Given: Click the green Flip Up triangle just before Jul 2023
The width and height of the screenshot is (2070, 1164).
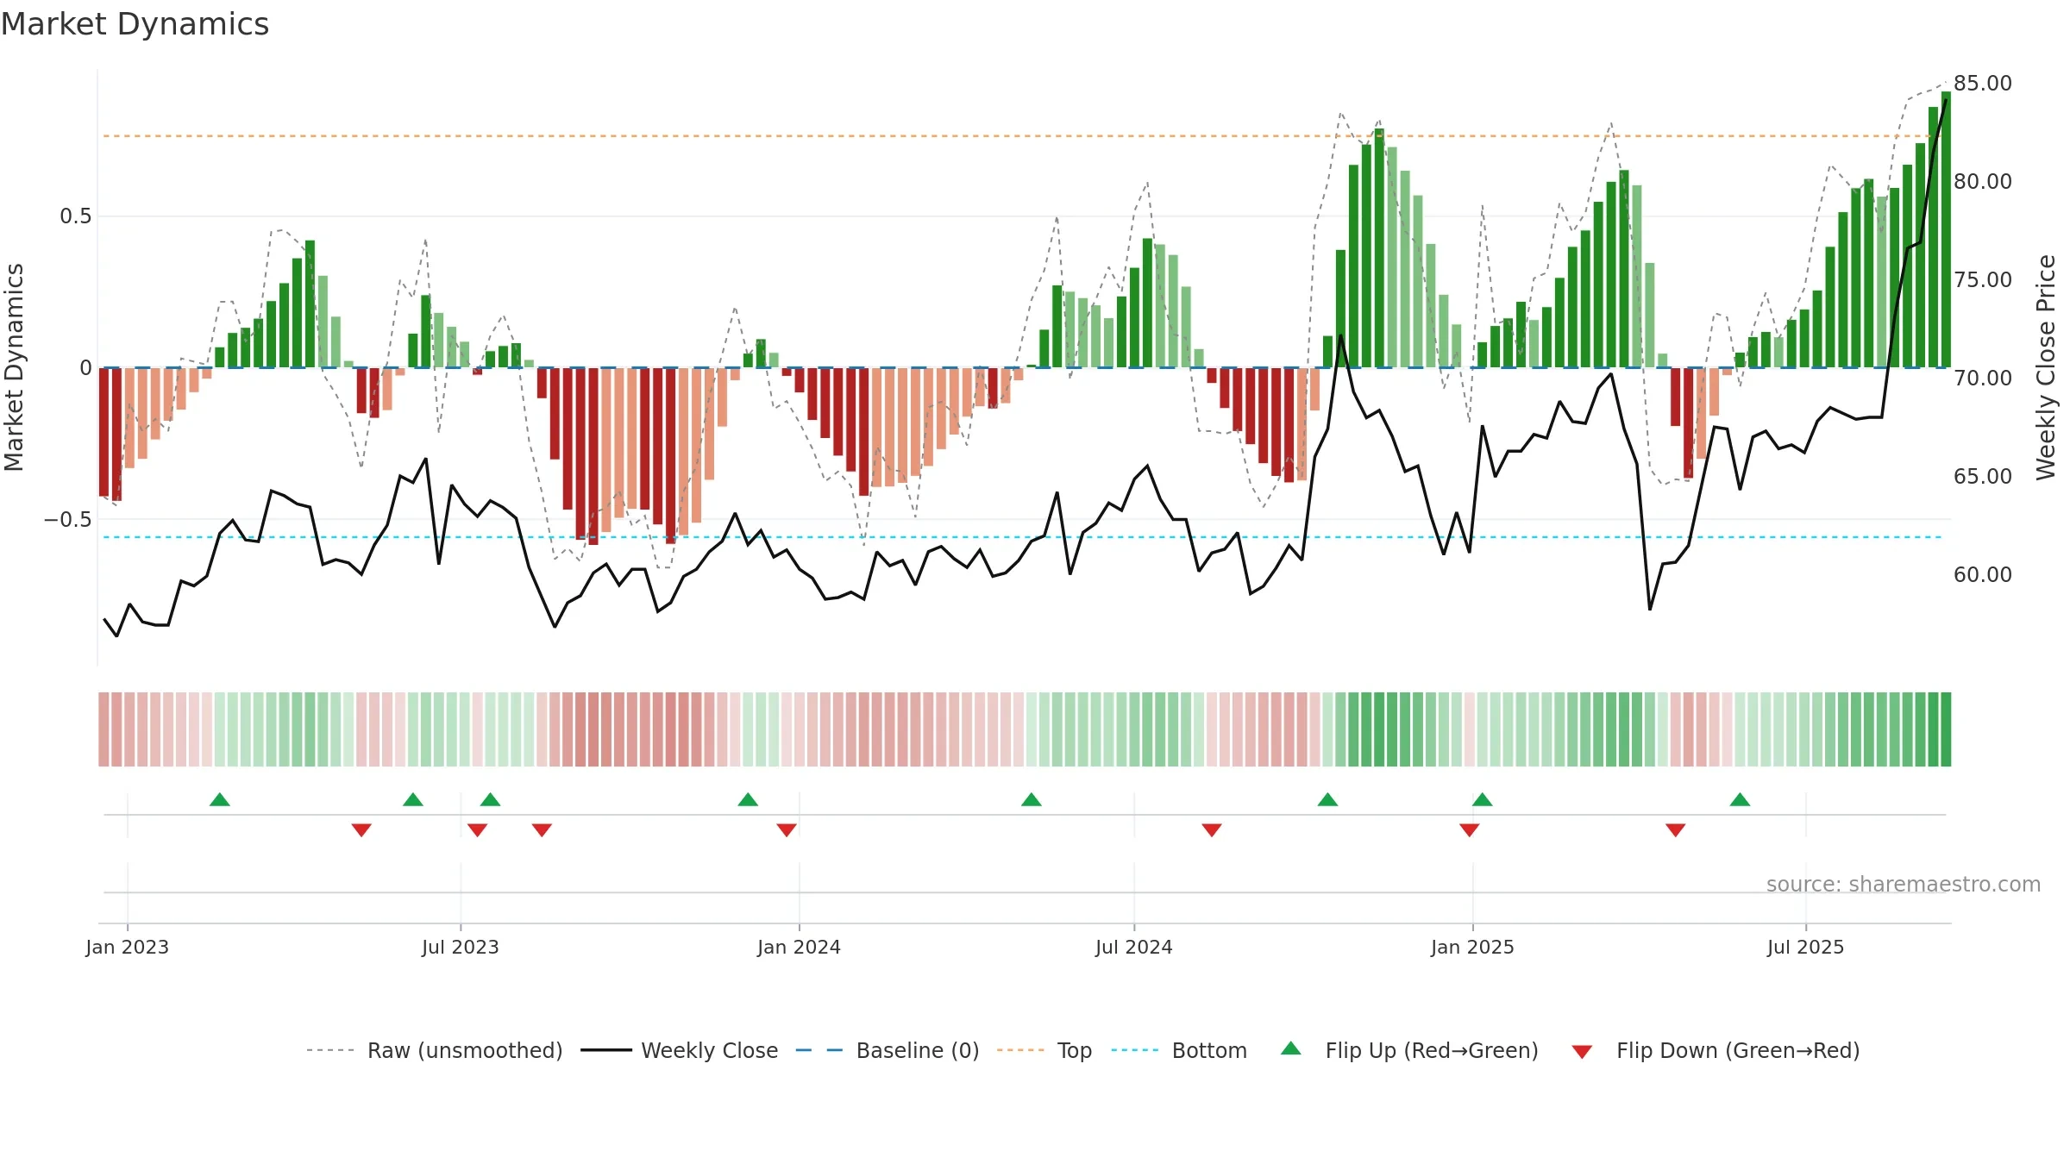Looking at the screenshot, I should [413, 799].
